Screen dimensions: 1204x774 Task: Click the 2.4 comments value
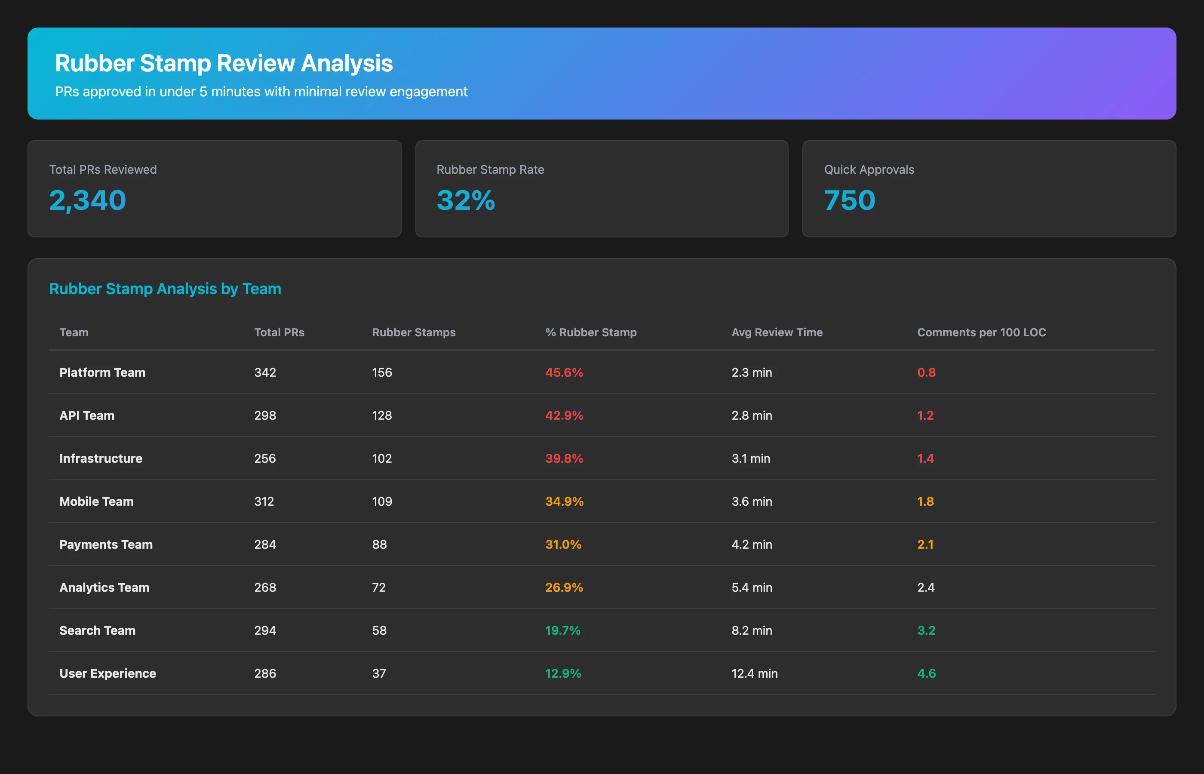pos(926,587)
